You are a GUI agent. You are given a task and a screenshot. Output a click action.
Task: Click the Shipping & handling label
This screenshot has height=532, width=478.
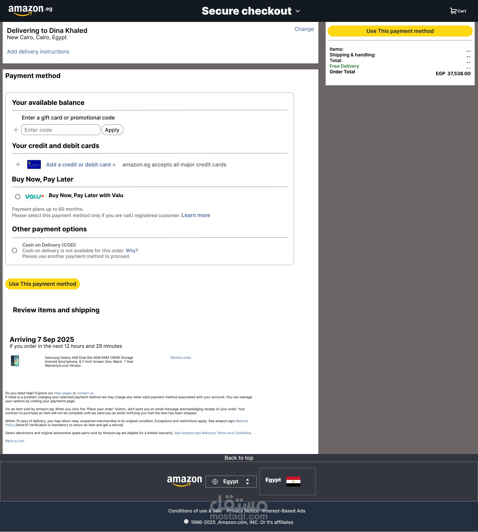(353, 55)
